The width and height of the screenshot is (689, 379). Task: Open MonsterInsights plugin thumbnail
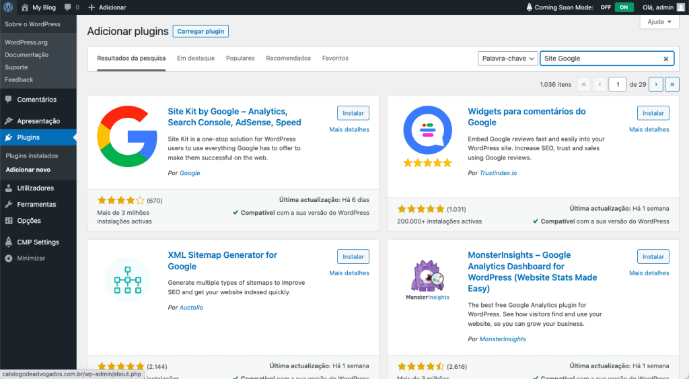tap(427, 279)
